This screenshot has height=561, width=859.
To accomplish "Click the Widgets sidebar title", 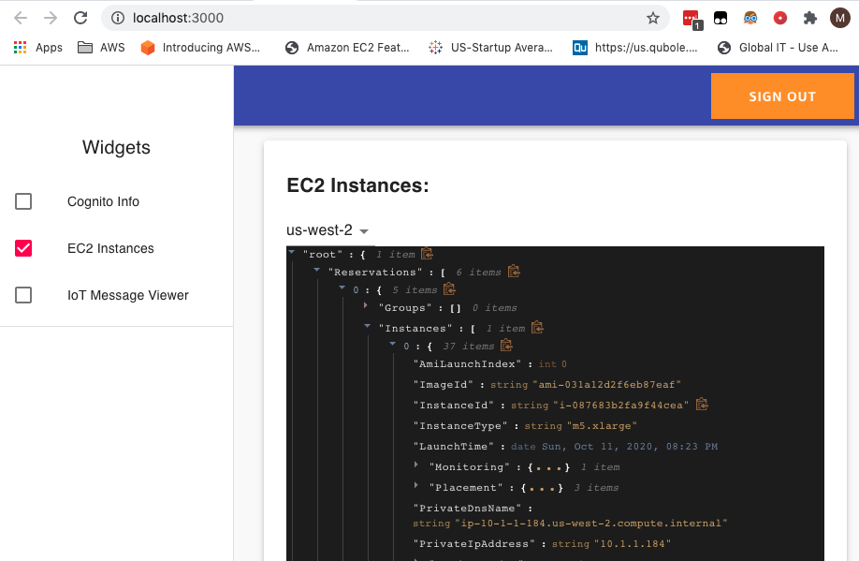I will [x=116, y=148].
